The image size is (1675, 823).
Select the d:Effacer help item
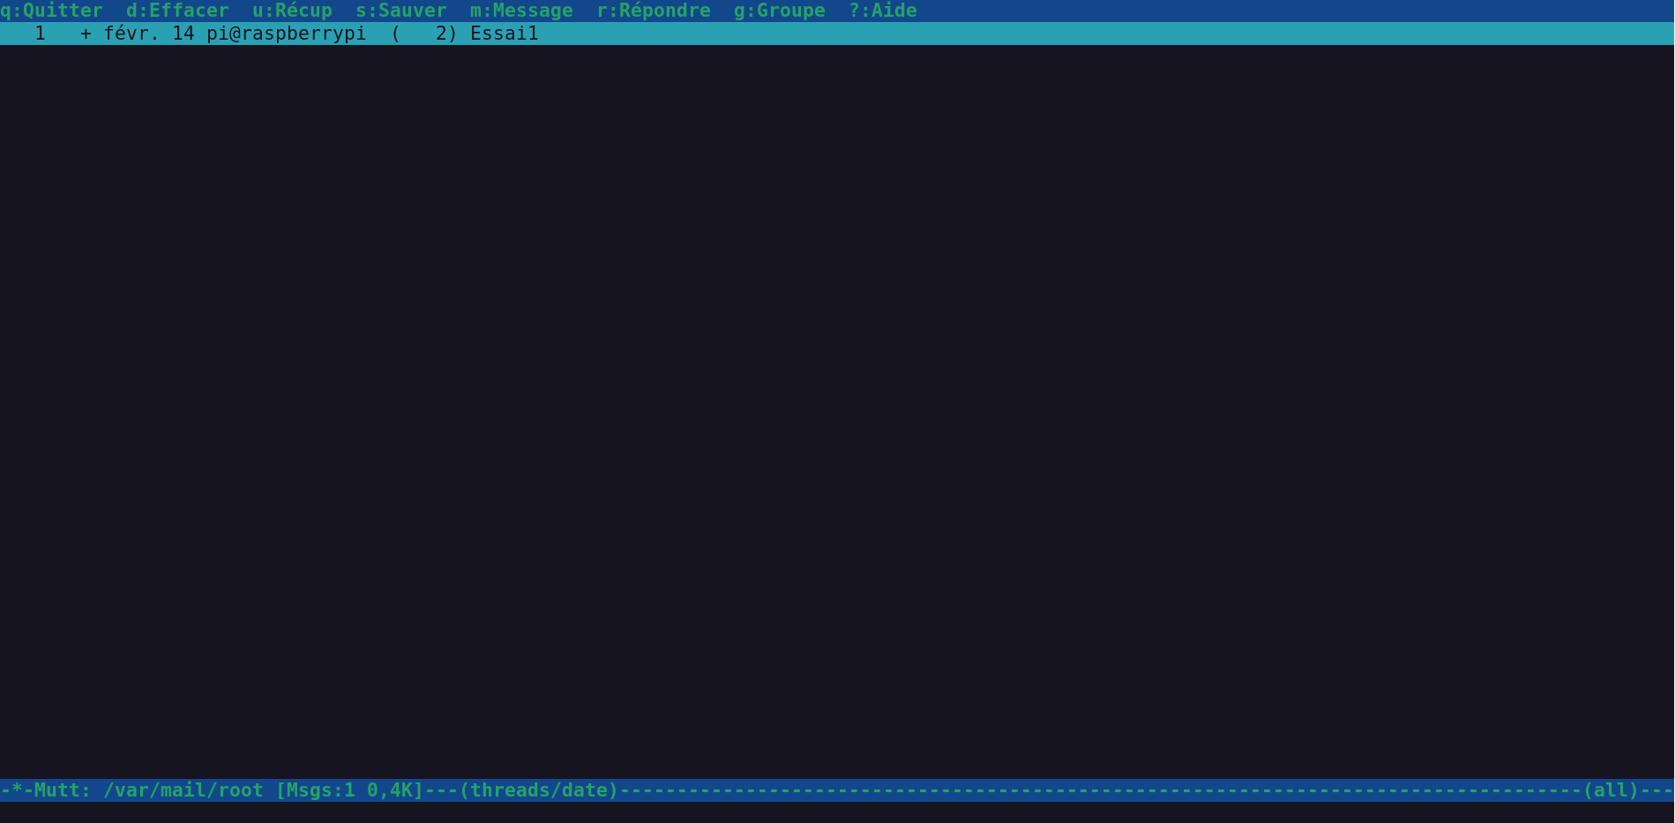[x=177, y=11]
